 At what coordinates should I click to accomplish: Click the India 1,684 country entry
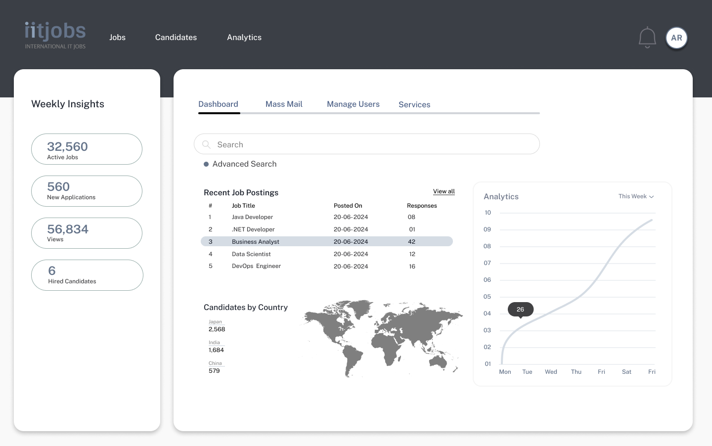216,347
